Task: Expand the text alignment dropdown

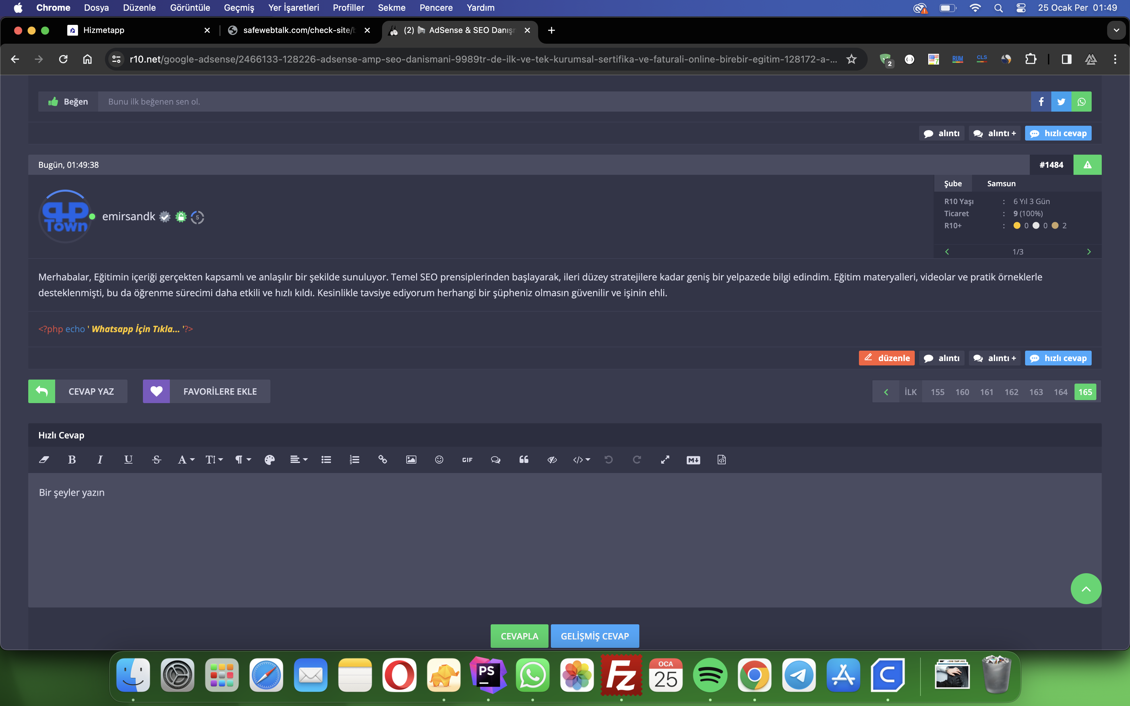Action: coord(298,460)
